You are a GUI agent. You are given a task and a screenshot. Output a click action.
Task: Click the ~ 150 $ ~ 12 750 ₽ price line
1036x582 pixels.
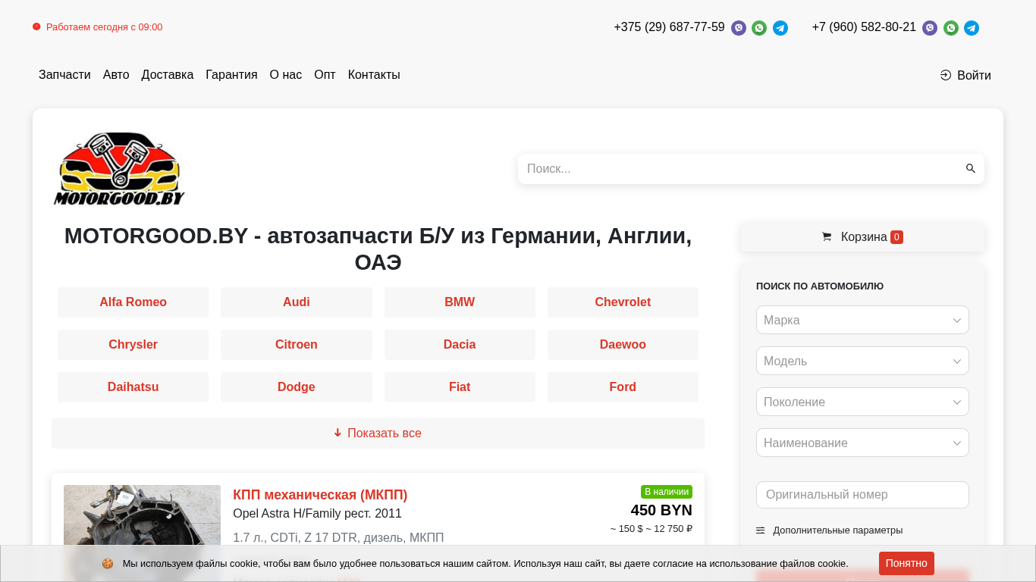click(651, 529)
